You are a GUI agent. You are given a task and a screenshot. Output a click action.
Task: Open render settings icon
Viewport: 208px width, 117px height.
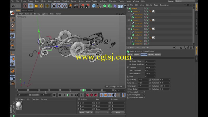tap(87, 6)
